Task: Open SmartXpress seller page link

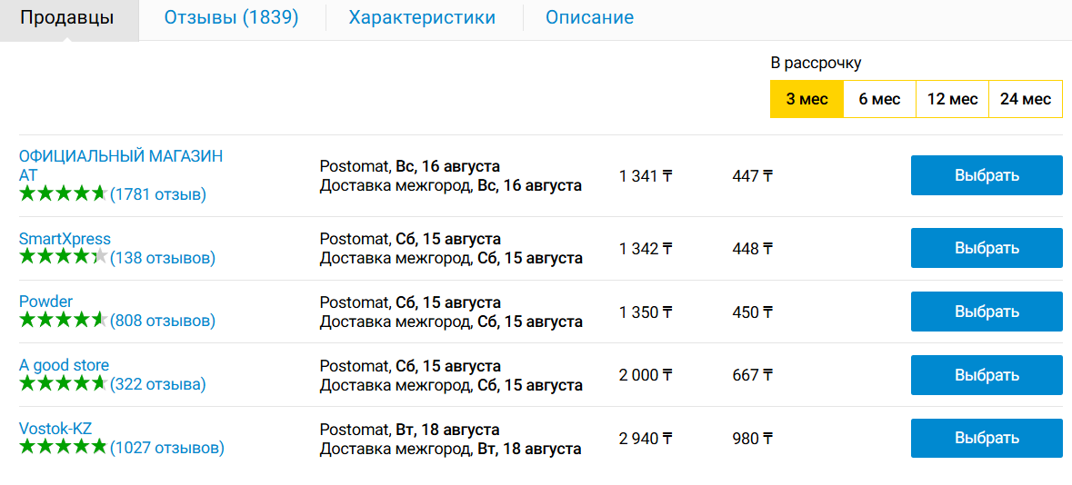Action: [x=65, y=239]
